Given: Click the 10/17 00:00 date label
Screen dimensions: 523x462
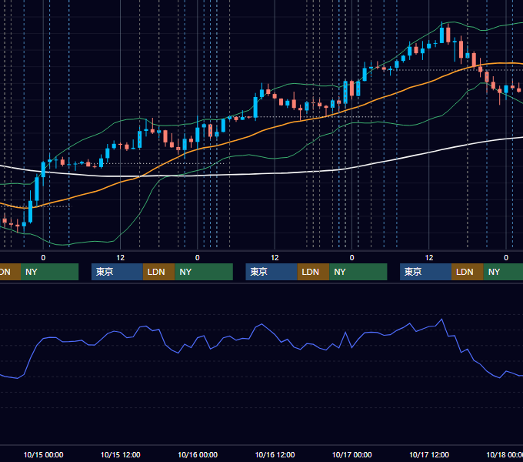Looking at the screenshot, I should click(352, 454).
